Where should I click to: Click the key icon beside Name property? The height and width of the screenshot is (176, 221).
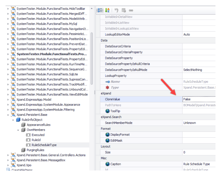(107, 82)
